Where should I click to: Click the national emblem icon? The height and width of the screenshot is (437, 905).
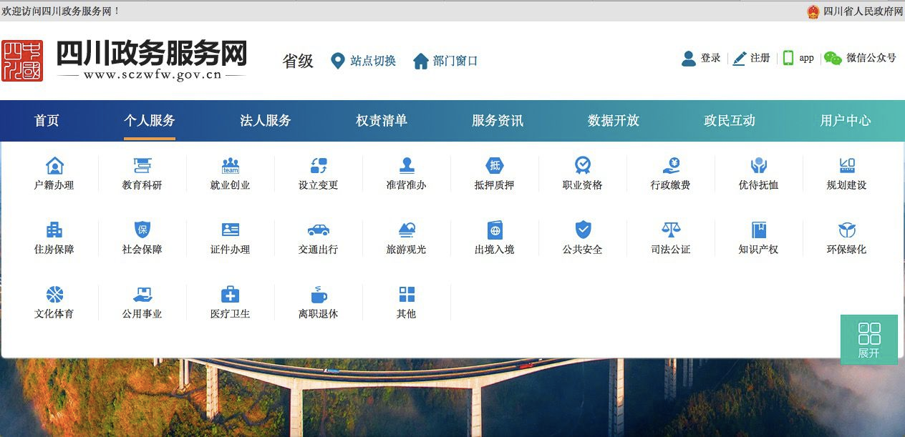pyautogui.click(x=813, y=11)
